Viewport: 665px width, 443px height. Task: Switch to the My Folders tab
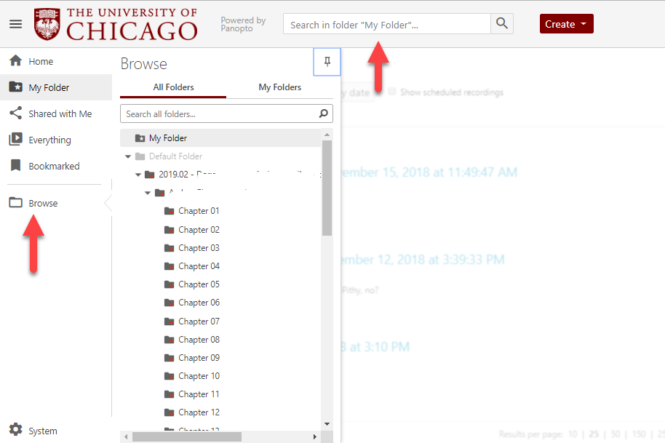[279, 87]
